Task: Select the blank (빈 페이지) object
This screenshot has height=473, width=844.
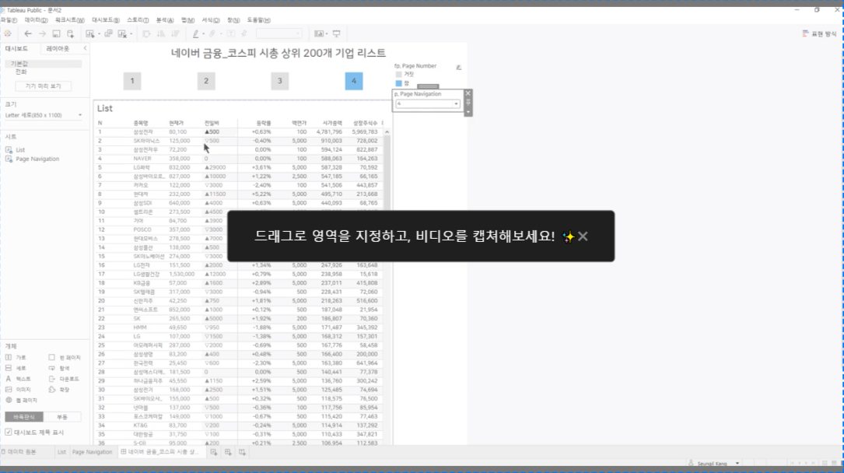Action: tap(65, 357)
